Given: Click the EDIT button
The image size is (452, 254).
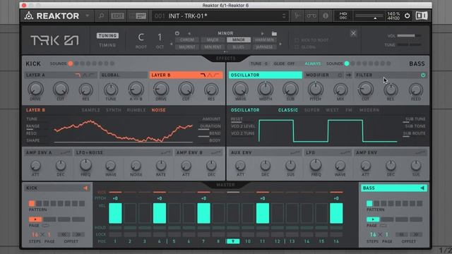Looking at the screenshot, I should click(118, 16).
